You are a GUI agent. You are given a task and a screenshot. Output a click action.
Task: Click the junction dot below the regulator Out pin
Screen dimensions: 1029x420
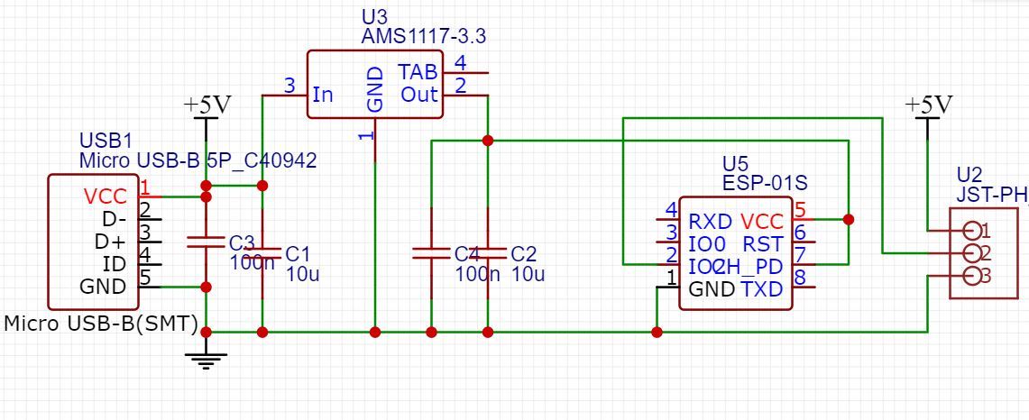(x=488, y=141)
